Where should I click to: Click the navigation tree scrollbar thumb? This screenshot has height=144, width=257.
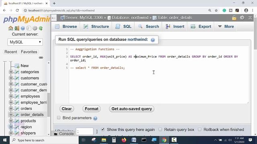point(49,105)
